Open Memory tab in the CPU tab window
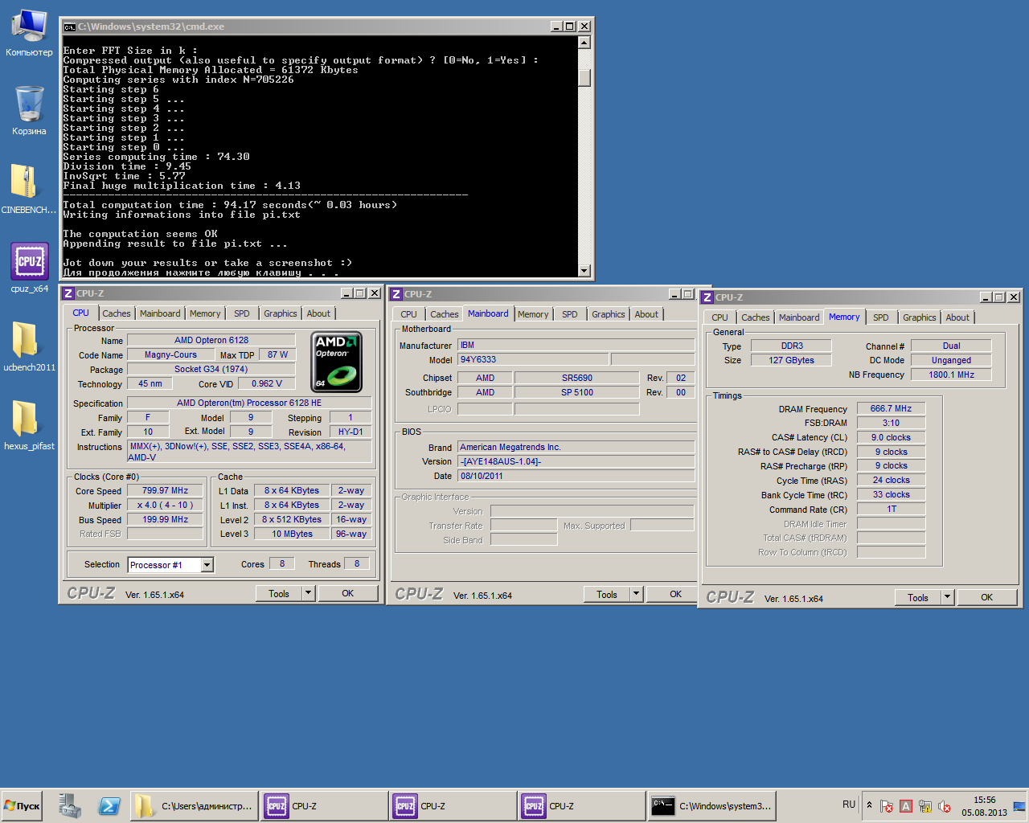 point(205,313)
